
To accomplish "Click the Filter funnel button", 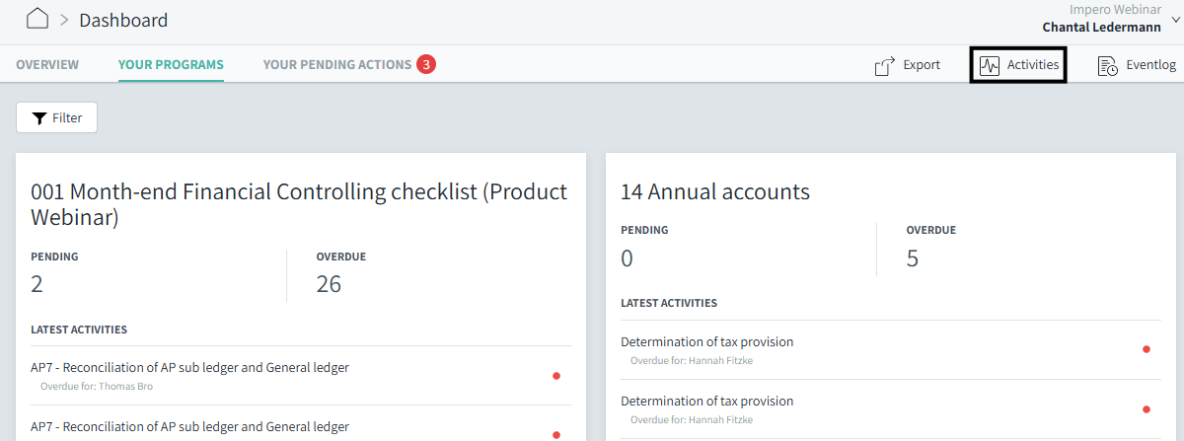I will 56,117.
